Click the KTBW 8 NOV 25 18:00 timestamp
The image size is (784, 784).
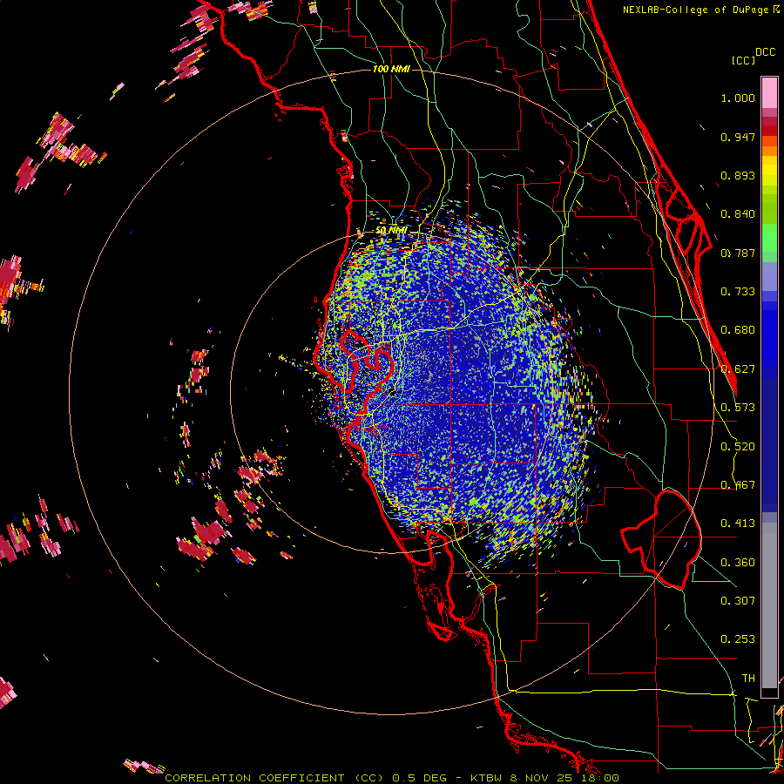(544, 778)
